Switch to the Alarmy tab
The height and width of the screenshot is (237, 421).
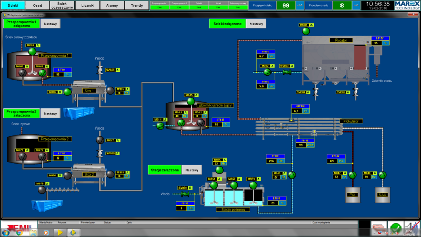pyautogui.click(x=112, y=5)
